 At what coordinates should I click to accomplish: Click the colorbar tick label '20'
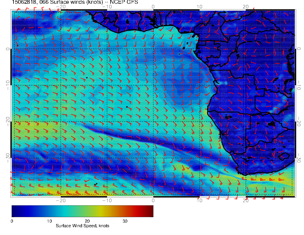click(87, 221)
